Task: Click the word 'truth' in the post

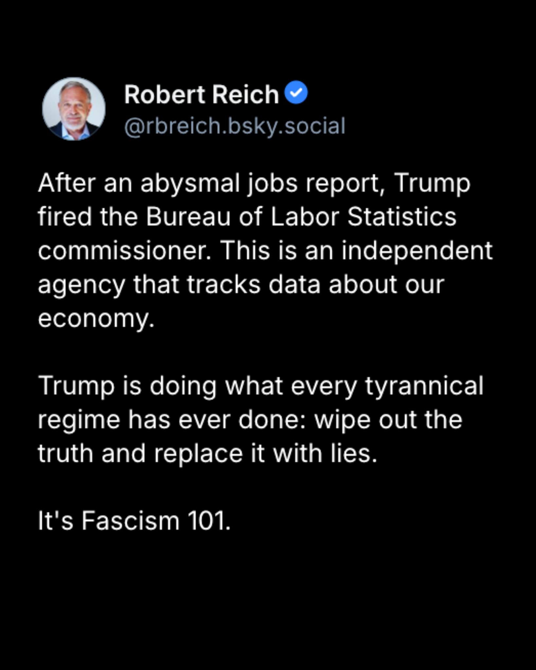Action: pos(66,453)
